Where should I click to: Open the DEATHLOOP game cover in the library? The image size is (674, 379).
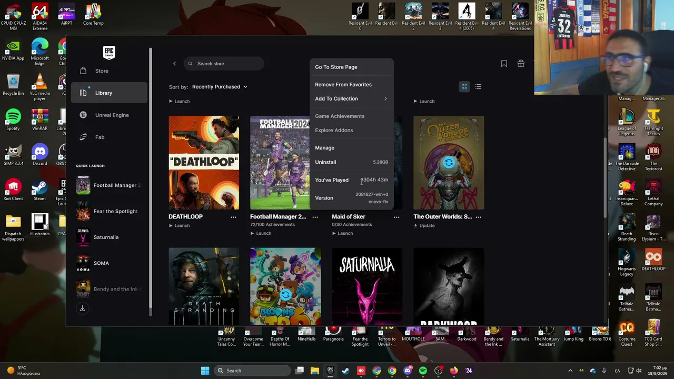click(x=204, y=163)
